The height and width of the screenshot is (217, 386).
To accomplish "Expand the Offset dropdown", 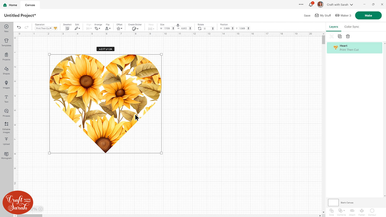I will [x=119, y=29].
